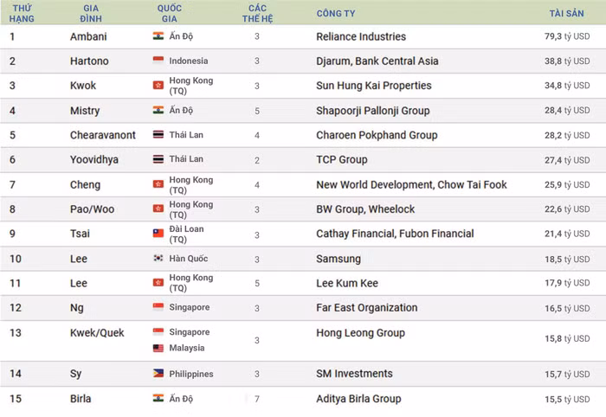This screenshot has height=417, width=606.
Task: Select the Hong Kong flag in the Kwok row
Action: (x=158, y=86)
